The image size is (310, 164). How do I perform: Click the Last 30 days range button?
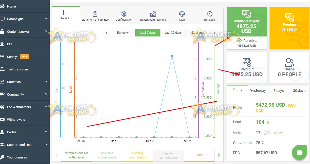(x=173, y=32)
